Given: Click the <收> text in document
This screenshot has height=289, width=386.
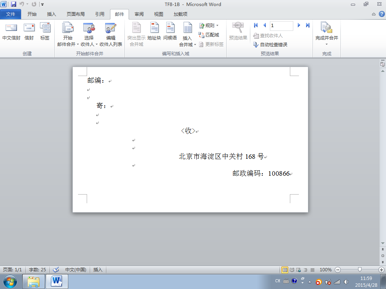Looking at the screenshot, I should coord(188,131).
